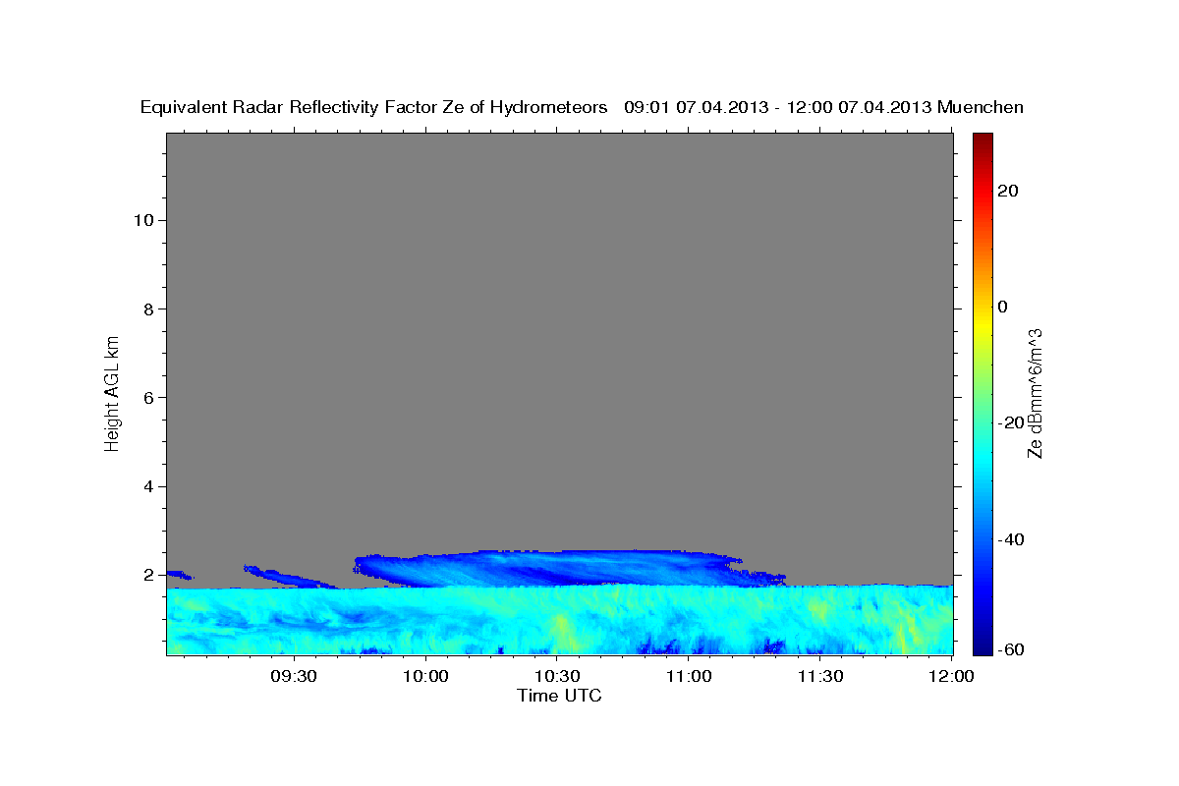Pick the dark red top of colorbar
The height and width of the screenshot is (786, 1179).
(x=982, y=140)
